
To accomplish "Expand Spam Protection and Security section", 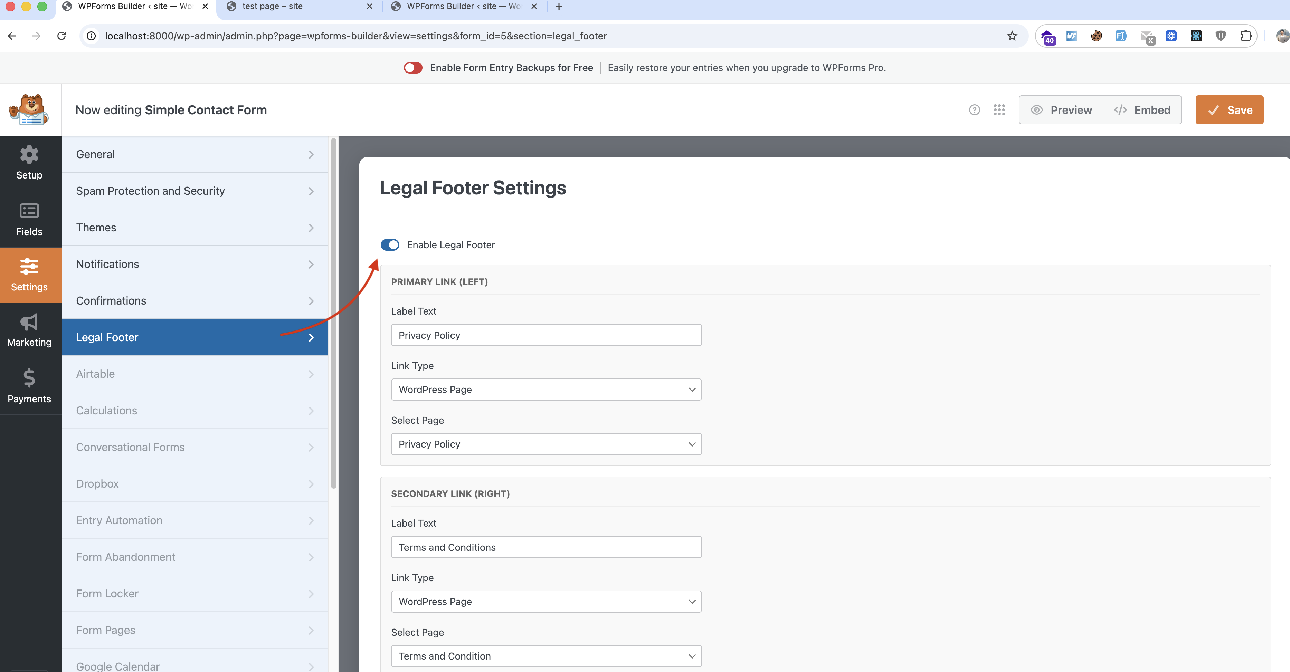I will coord(195,191).
